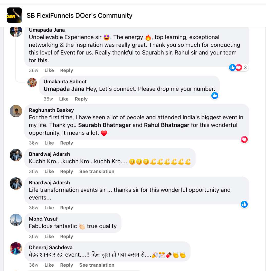
Task: Open tagged Rahul Bhatnagar profile link
Action: click(167, 125)
